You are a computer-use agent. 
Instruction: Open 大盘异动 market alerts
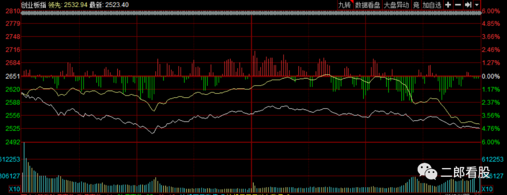(x=396, y=5)
